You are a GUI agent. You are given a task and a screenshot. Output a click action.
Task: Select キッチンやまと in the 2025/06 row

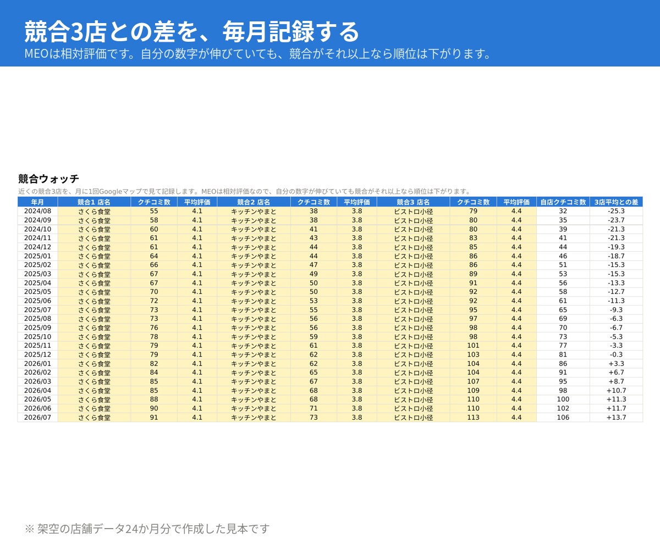pos(254,301)
